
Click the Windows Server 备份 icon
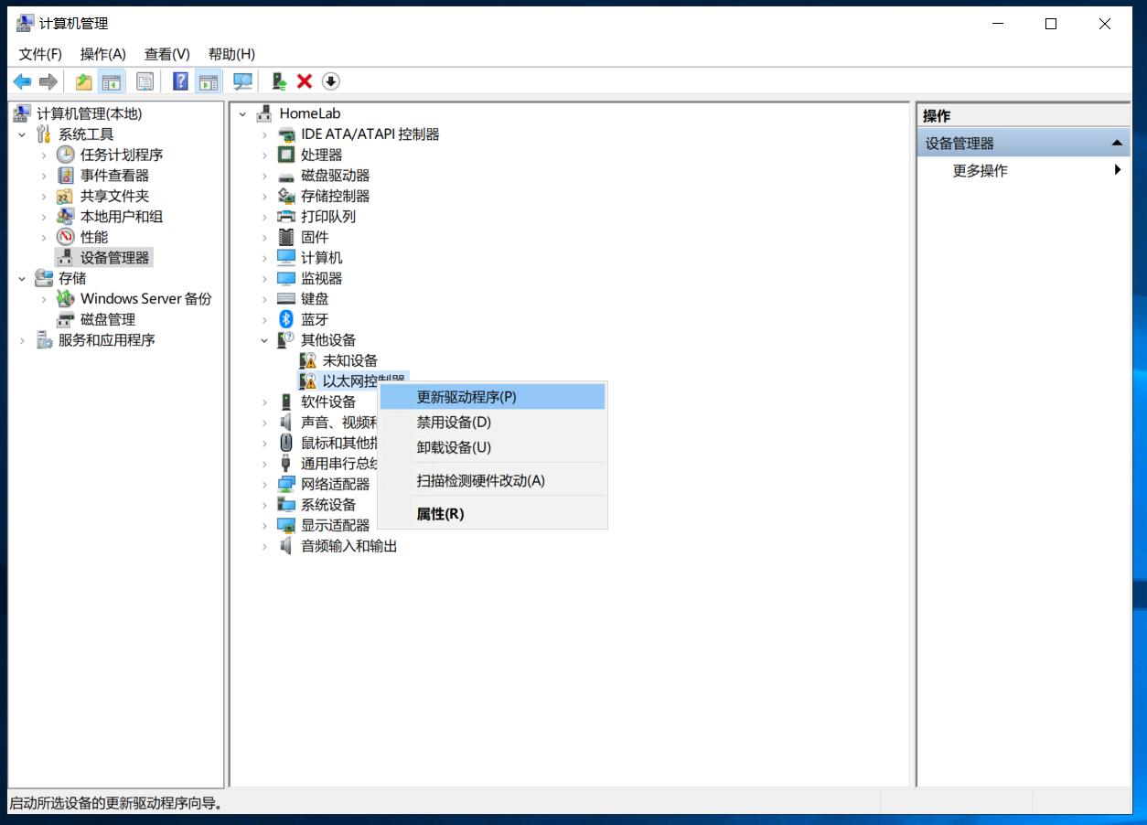[x=66, y=299]
